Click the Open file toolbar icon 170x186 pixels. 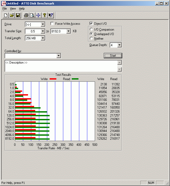tap(12, 15)
